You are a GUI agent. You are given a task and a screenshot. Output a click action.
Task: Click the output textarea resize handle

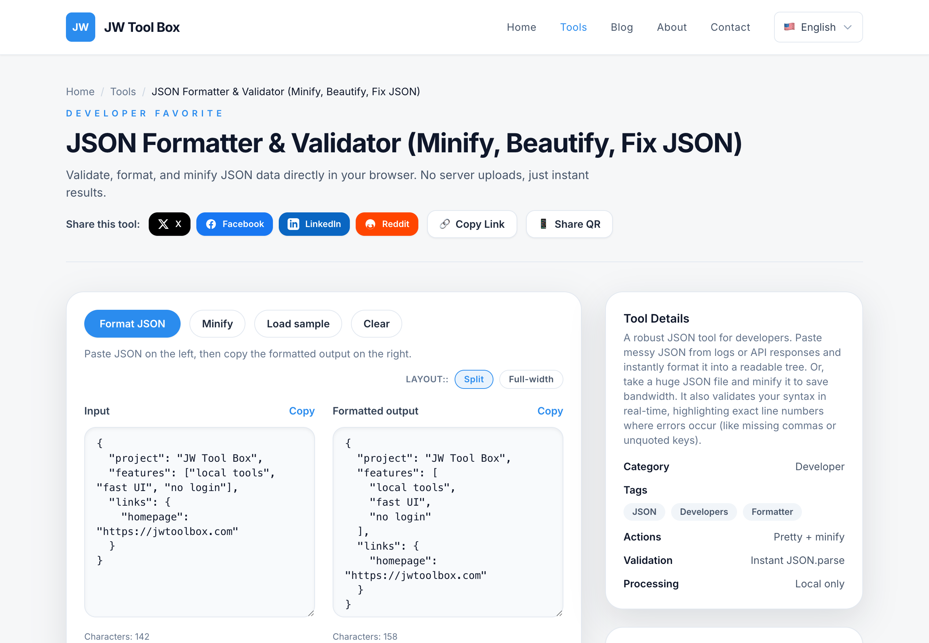pyautogui.click(x=559, y=613)
